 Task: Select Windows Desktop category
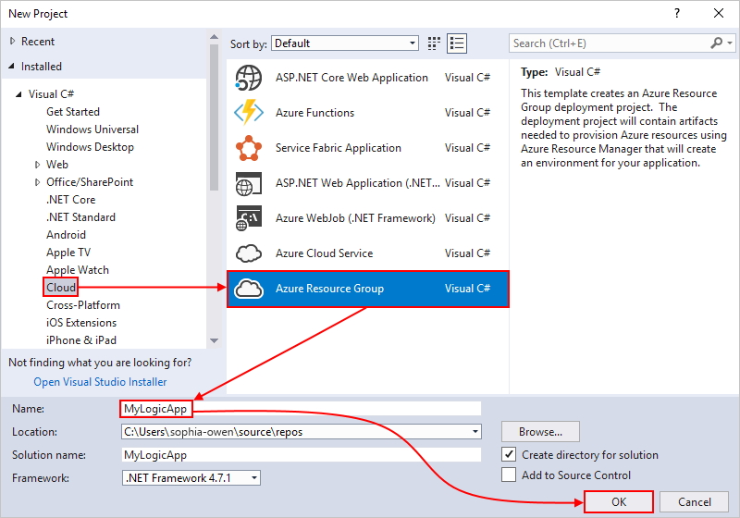90,147
